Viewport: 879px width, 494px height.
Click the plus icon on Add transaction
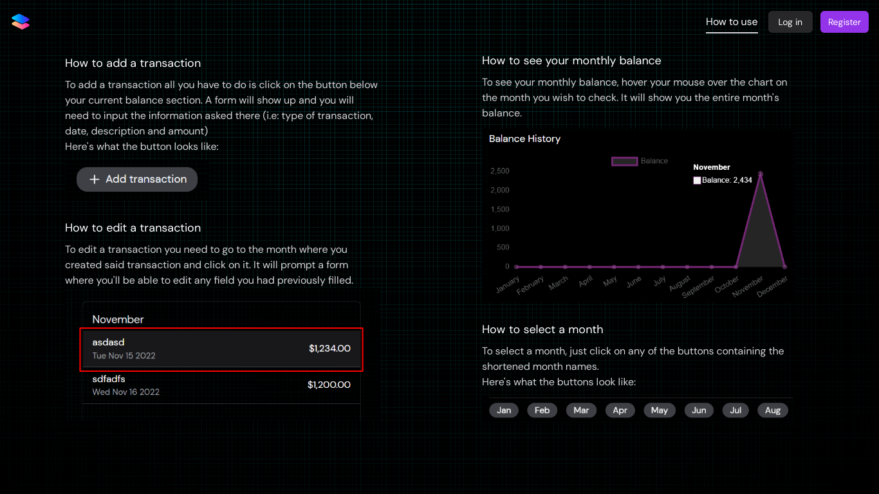coord(94,179)
